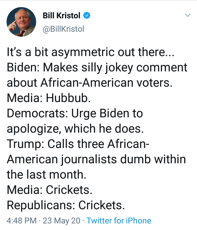Click the "Democrats: Urge Biden to" line
Screen dimensions: 197x230
point(75,113)
